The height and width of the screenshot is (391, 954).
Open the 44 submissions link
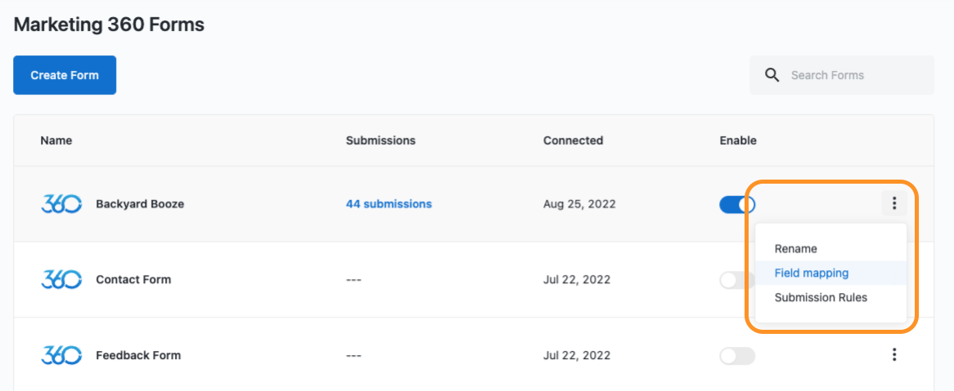coord(389,204)
